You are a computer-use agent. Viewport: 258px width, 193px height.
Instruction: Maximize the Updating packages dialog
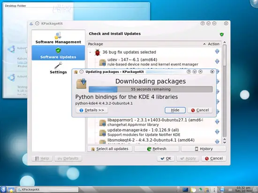point(200,71)
